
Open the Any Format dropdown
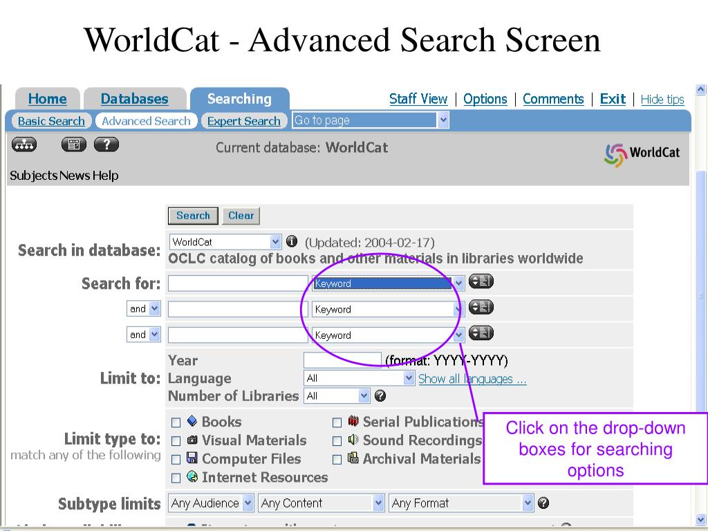(461, 503)
